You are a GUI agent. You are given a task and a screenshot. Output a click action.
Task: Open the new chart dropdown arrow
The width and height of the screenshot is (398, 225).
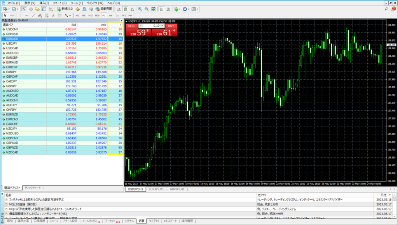(9, 9)
